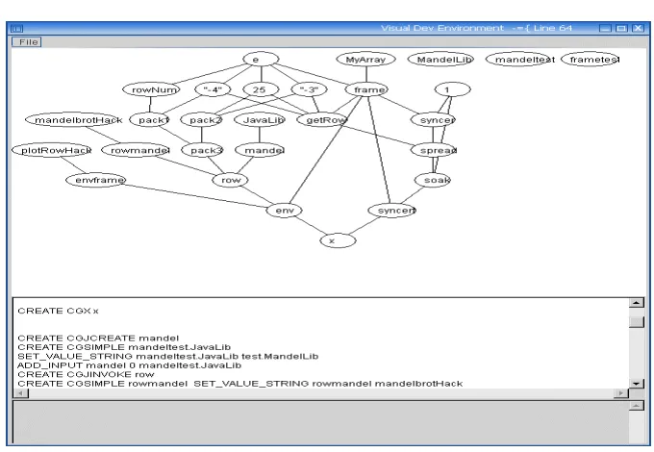This screenshot has height=452, width=654.
Task: Select the spread node
Action: (x=434, y=150)
